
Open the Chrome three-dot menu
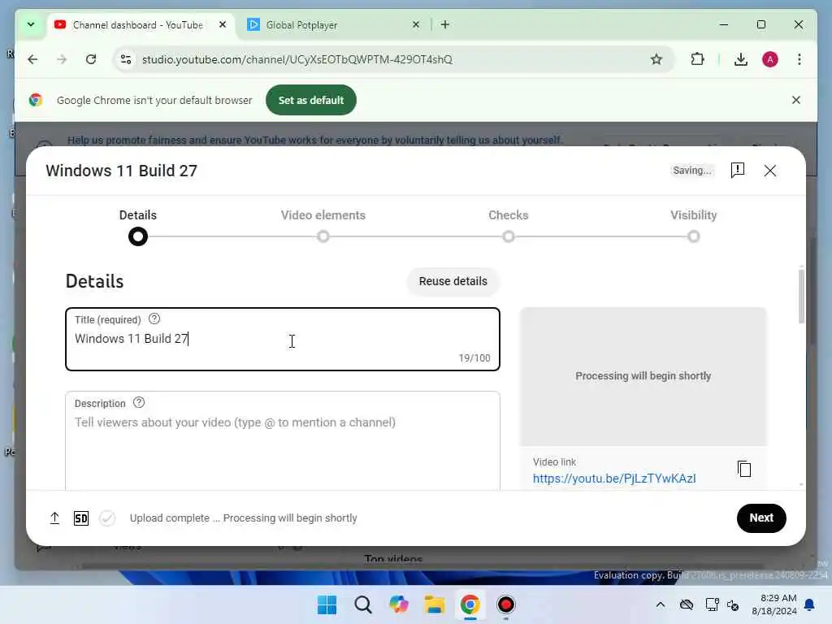click(x=799, y=59)
